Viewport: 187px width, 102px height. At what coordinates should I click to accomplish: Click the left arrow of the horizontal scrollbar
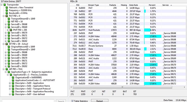tap(71, 87)
